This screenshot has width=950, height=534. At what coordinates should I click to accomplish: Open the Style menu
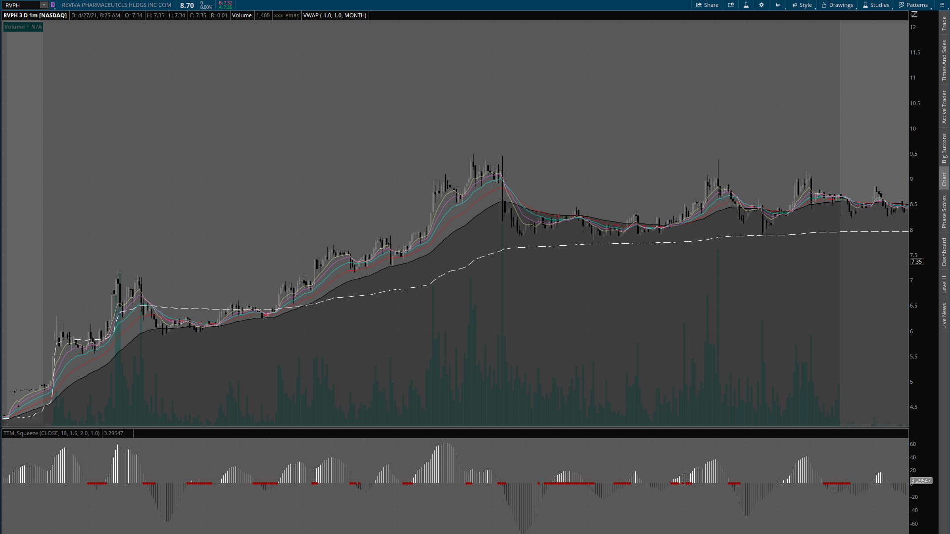[x=802, y=5]
